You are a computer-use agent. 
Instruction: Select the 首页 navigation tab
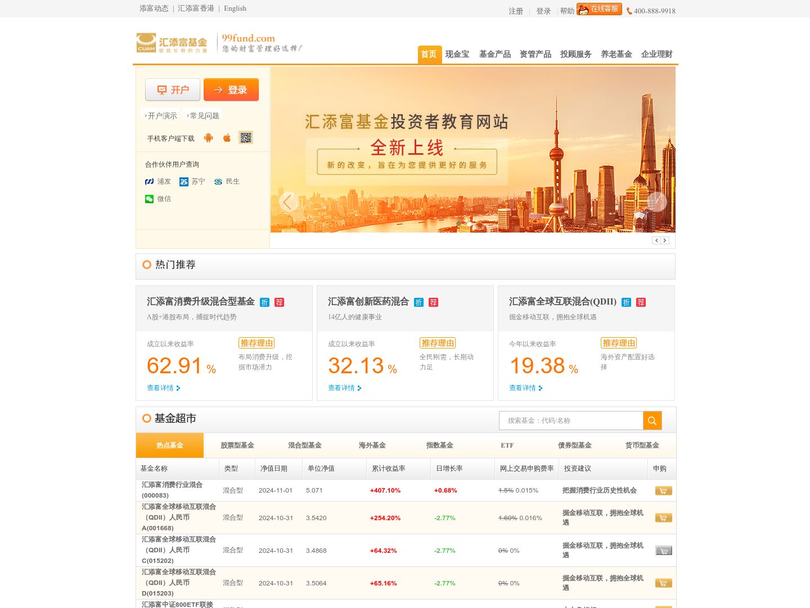click(x=429, y=54)
